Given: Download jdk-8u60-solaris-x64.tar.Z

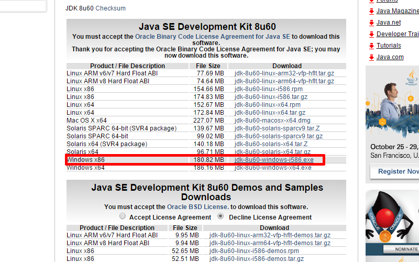Looking at the screenshot, I should pyautogui.click(x=271, y=144).
